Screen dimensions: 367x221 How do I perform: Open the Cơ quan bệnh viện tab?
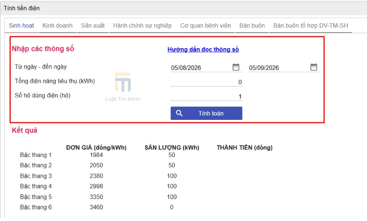[206, 26]
